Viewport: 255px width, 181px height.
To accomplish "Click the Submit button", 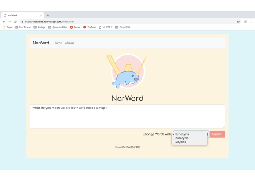I will pos(217,134).
